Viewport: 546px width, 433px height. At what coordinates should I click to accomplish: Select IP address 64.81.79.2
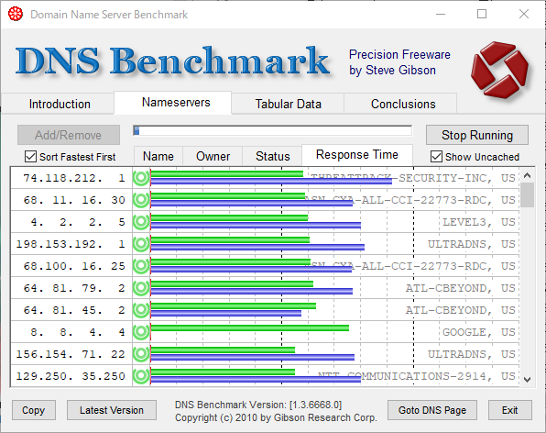coord(74,288)
